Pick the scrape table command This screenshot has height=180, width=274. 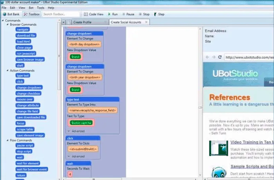coord(25,129)
